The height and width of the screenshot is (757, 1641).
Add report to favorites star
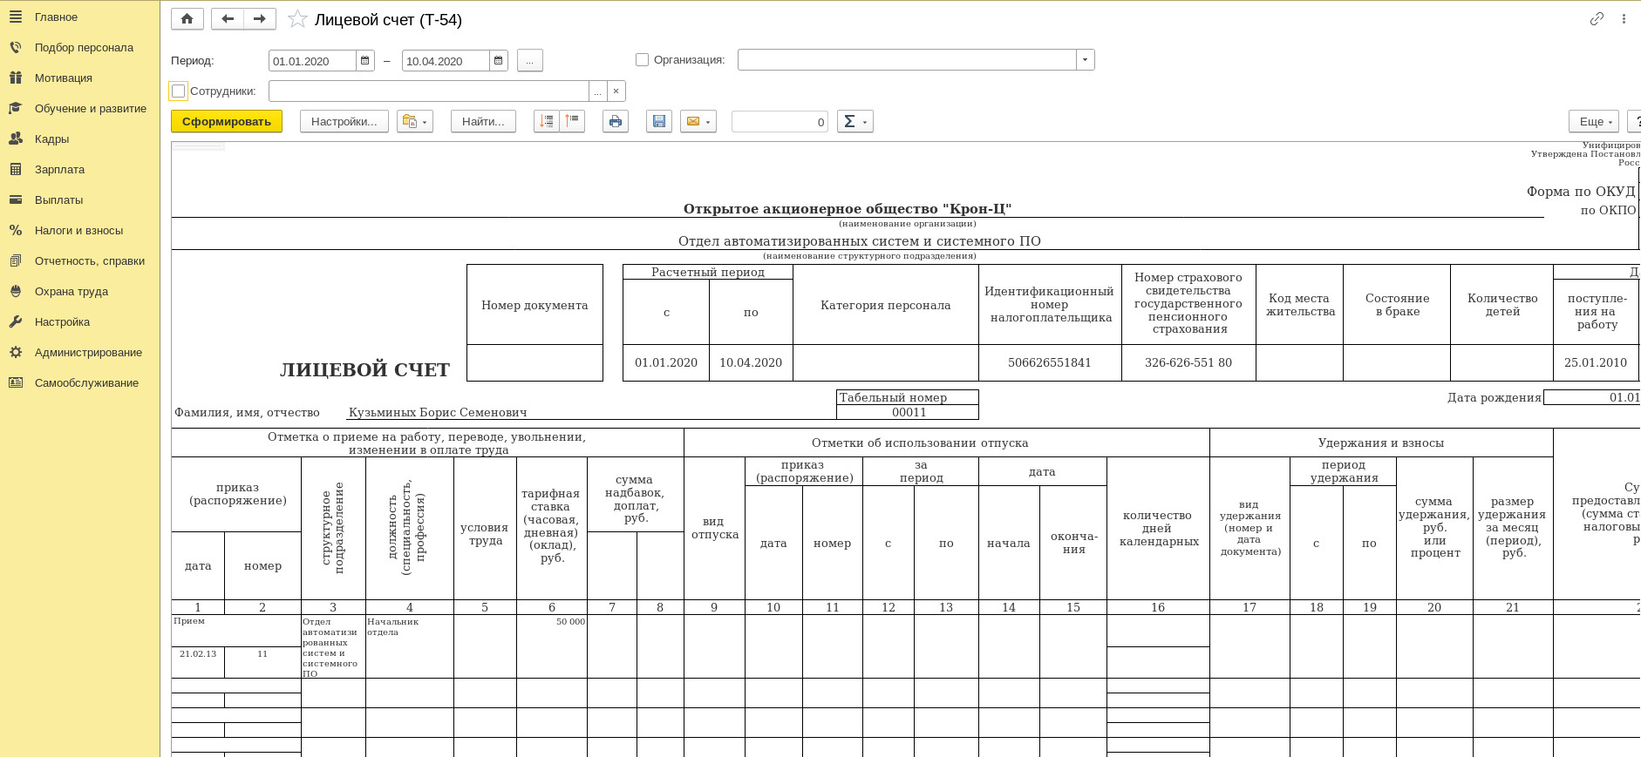click(x=297, y=19)
